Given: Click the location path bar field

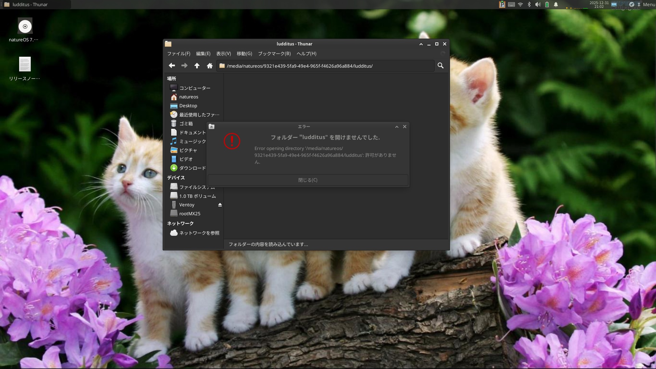Looking at the screenshot, I should pos(325,66).
